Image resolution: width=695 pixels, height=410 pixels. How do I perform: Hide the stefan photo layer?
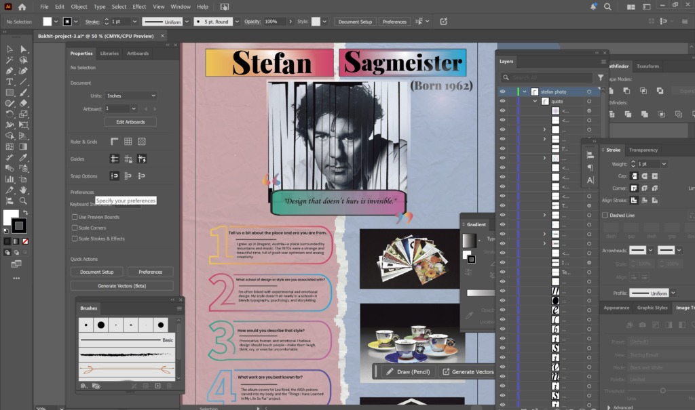click(x=502, y=91)
